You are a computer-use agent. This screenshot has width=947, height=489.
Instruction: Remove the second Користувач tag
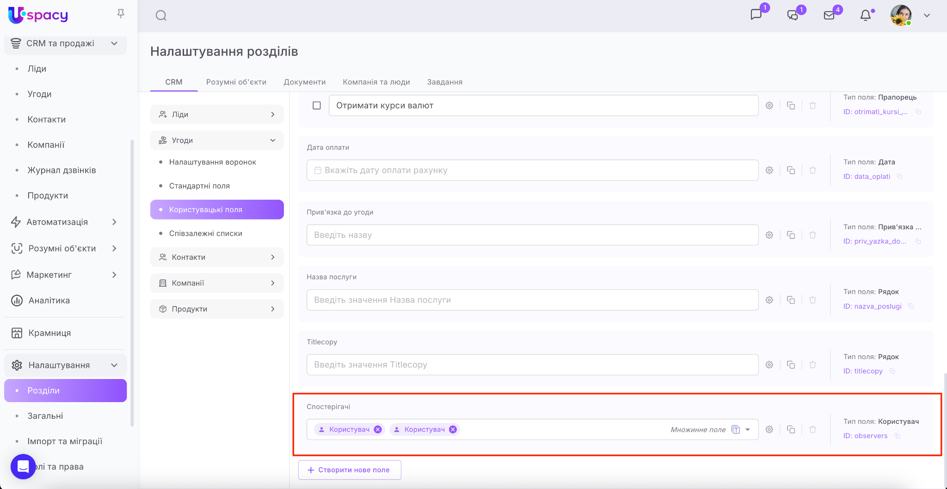453,429
